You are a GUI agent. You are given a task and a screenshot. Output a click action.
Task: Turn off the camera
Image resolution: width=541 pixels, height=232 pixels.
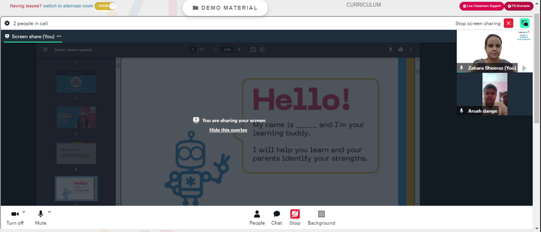(15, 218)
